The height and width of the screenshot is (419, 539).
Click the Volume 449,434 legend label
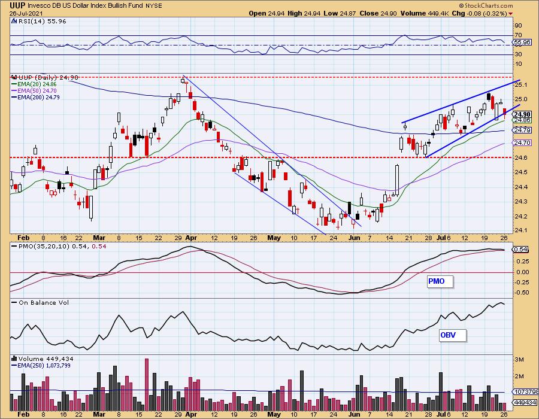tap(46, 359)
